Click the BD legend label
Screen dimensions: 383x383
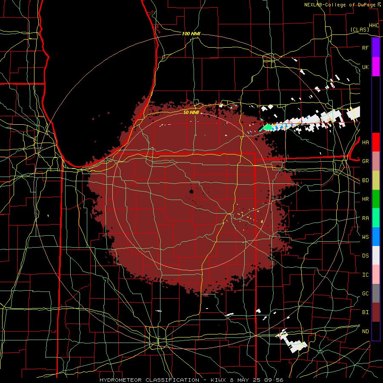click(365, 180)
